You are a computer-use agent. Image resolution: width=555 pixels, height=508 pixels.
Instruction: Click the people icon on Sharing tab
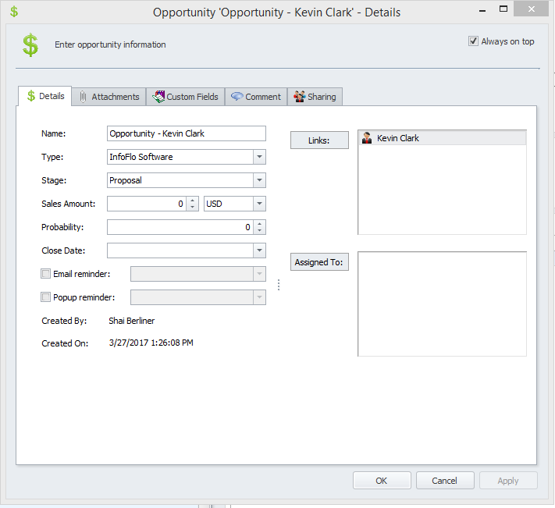(299, 97)
